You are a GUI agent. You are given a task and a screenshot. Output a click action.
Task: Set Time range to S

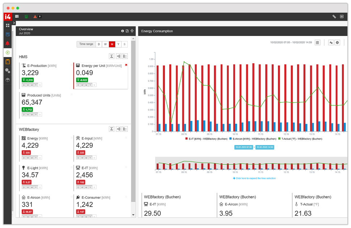point(124,44)
